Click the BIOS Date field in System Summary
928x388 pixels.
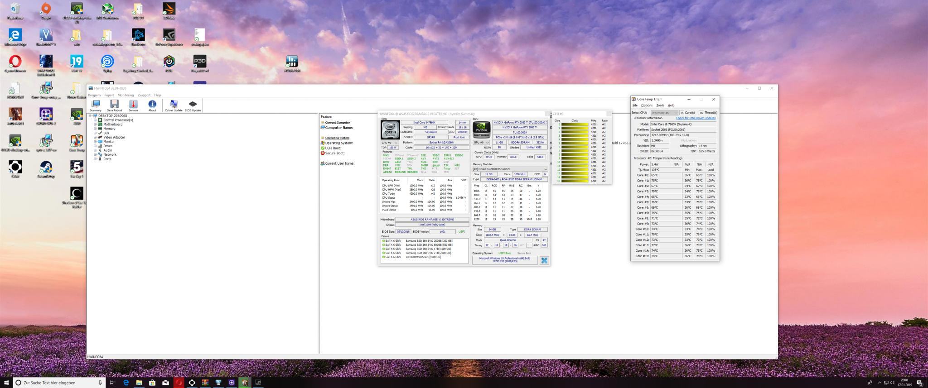(x=403, y=232)
